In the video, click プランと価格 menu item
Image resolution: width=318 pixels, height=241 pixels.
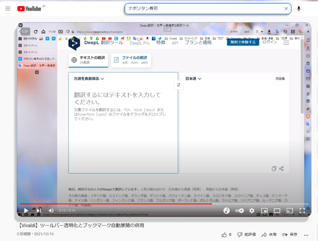click(198, 42)
